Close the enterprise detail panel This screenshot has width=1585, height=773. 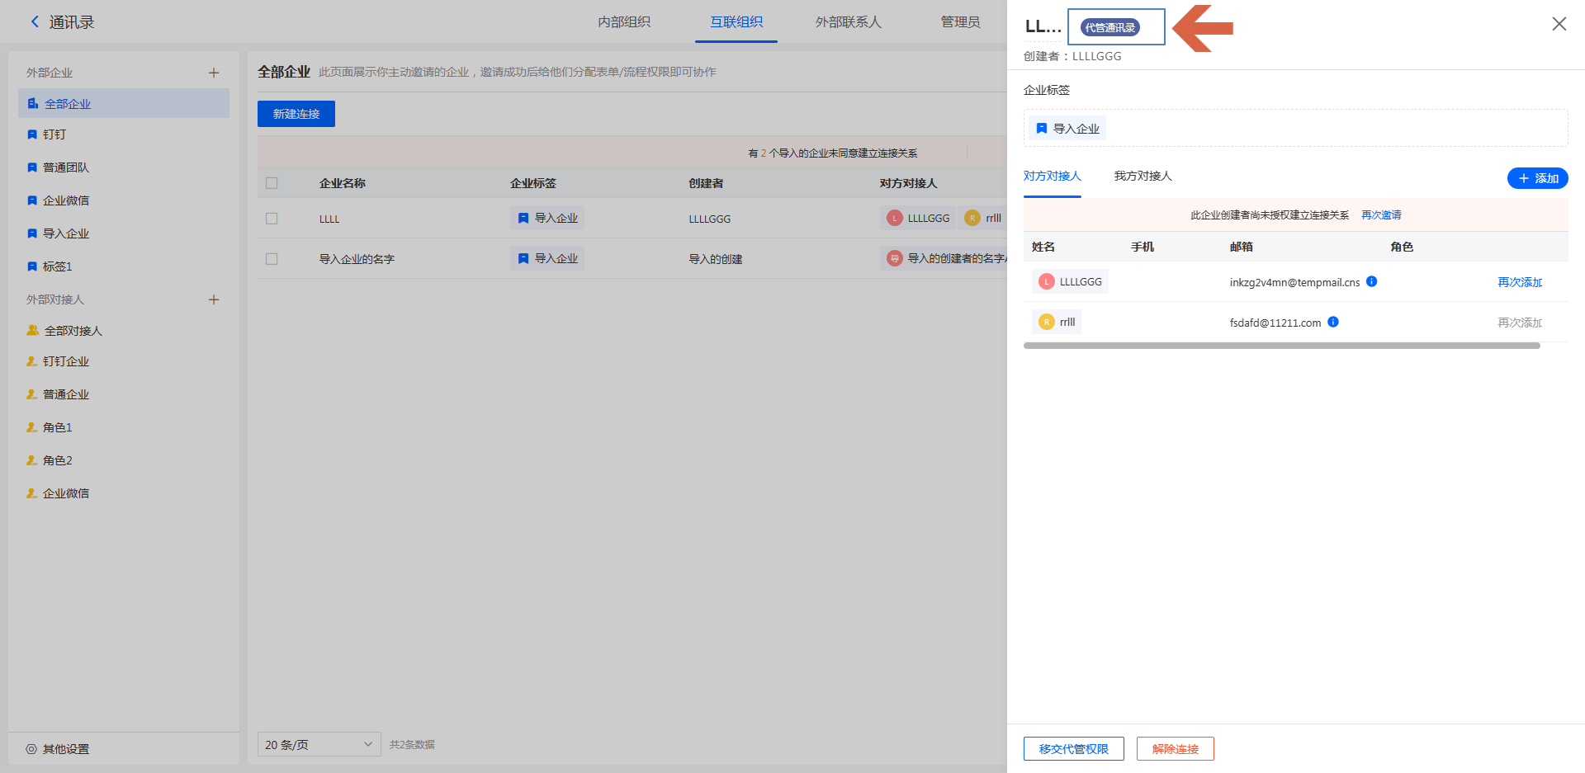click(x=1559, y=24)
